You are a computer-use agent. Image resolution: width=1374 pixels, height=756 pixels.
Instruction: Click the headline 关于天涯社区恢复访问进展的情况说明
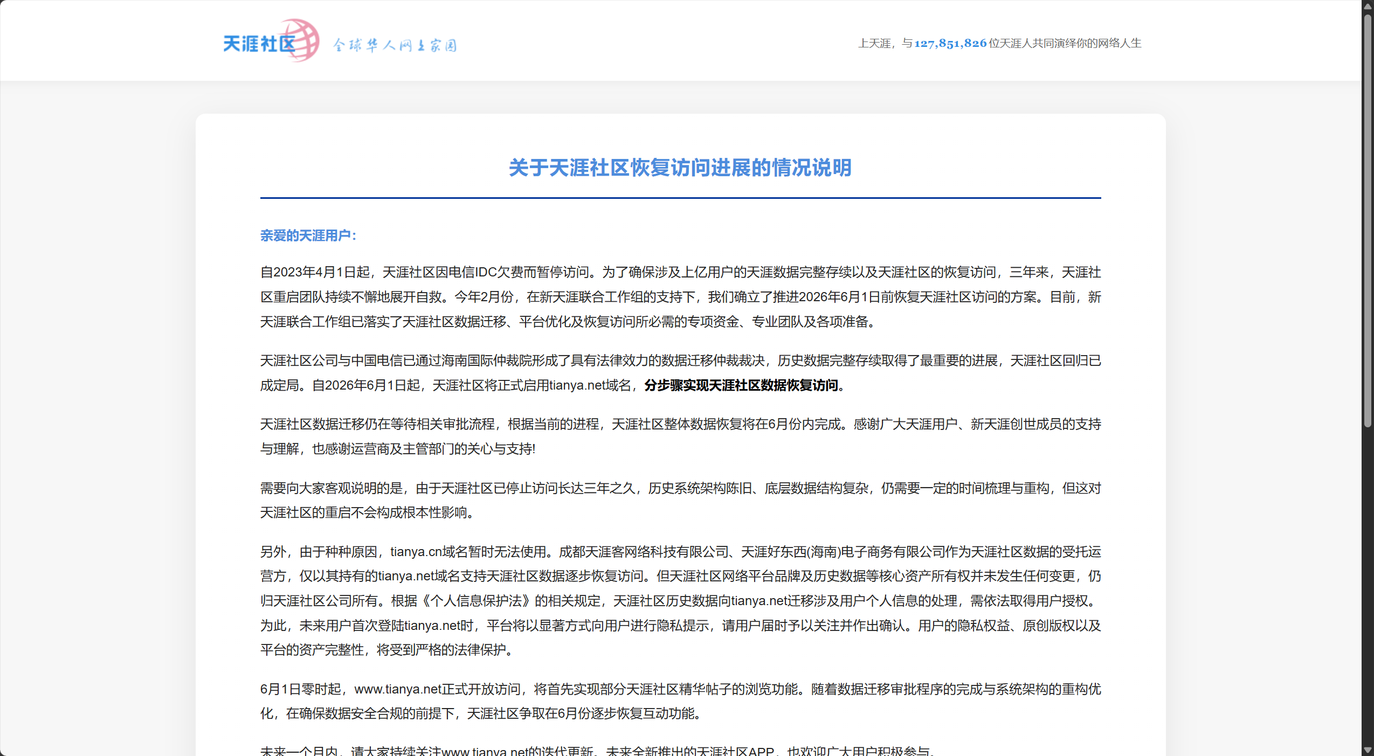[680, 168]
